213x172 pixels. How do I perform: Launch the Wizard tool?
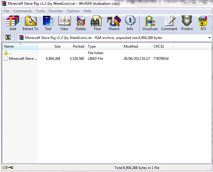click(114, 23)
